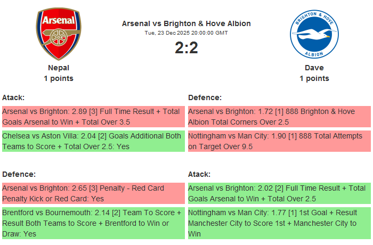Select the red Penalty Kick or Red Card bet
Viewport: 373px width, 245px height.
(93, 193)
